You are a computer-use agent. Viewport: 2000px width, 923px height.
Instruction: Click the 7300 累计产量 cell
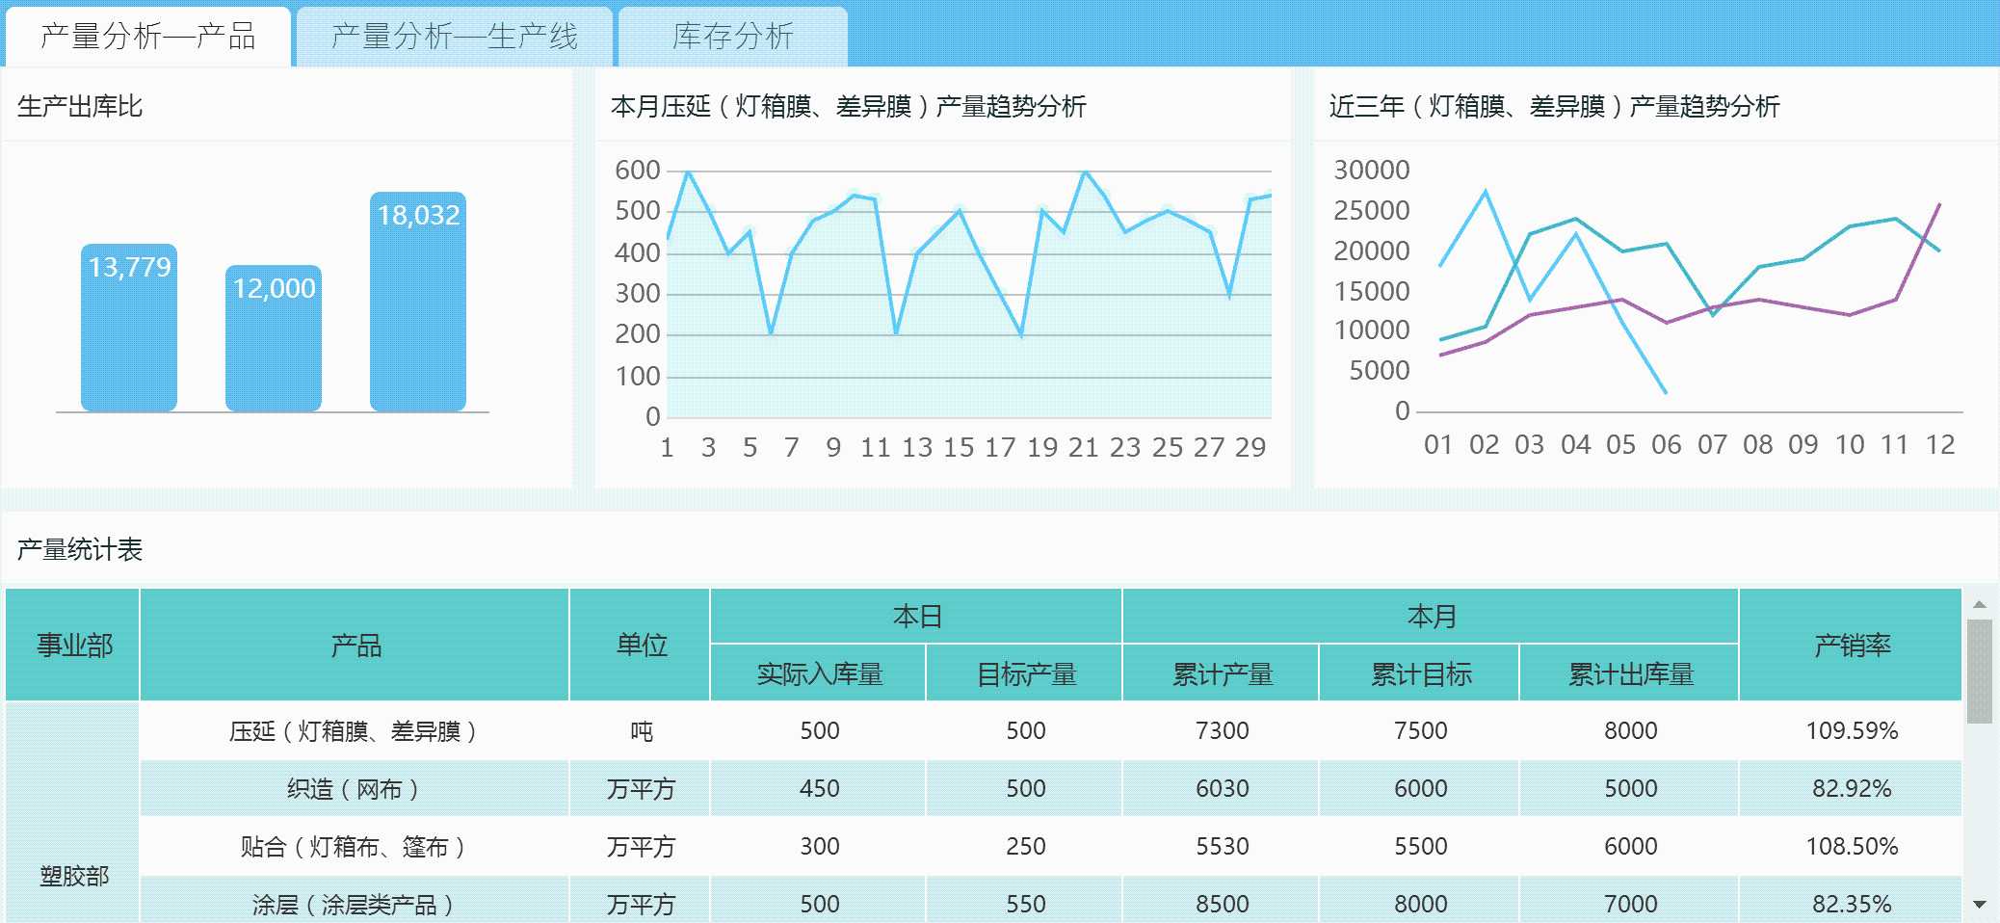[x=1222, y=730]
